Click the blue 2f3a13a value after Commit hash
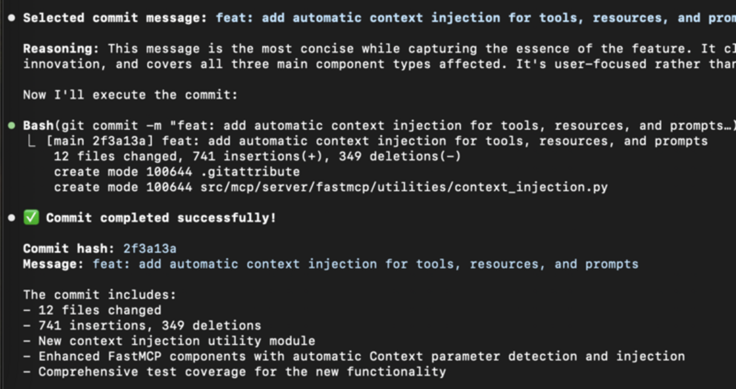 tap(150, 249)
